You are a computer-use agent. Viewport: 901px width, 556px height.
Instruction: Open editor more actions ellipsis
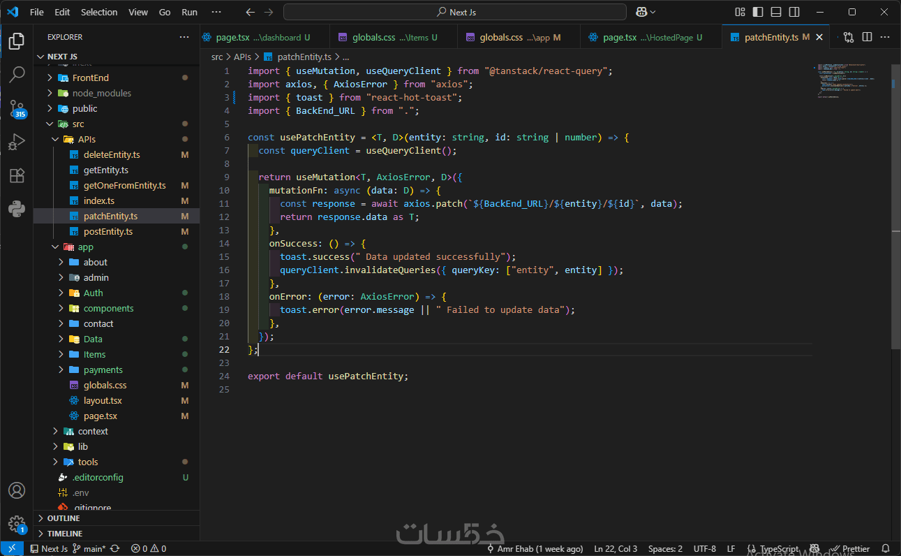click(x=885, y=37)
